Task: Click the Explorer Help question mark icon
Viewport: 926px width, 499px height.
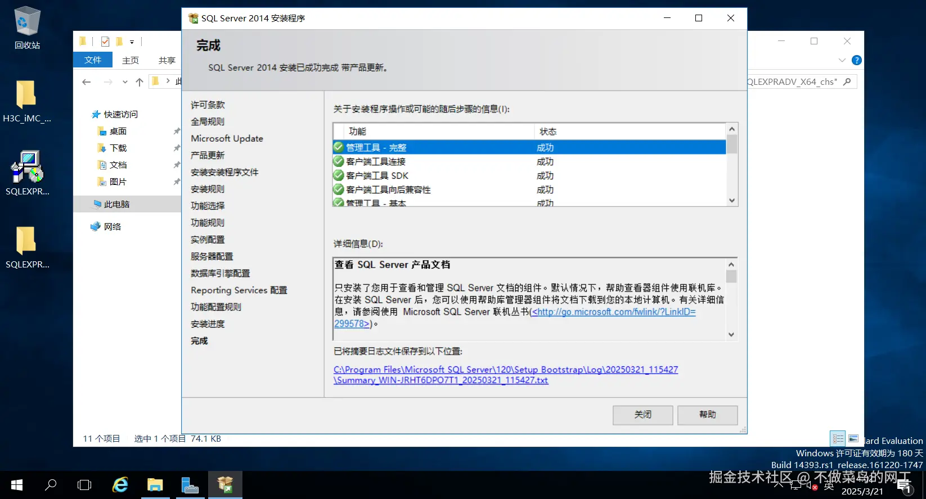Action: coord(857,60)
